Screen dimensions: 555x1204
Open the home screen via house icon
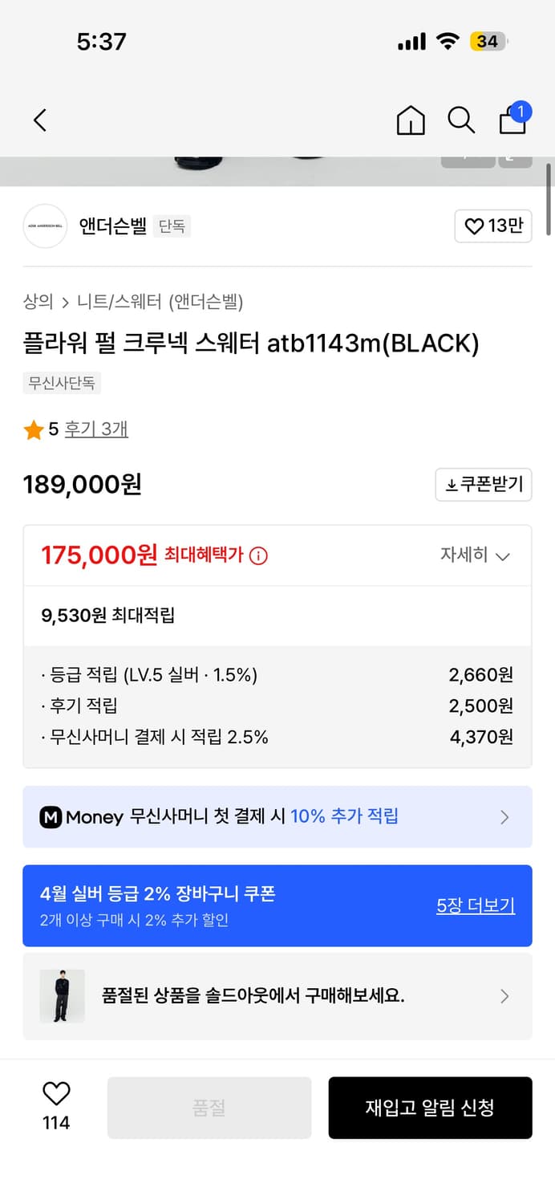click(x=411, y=121)
